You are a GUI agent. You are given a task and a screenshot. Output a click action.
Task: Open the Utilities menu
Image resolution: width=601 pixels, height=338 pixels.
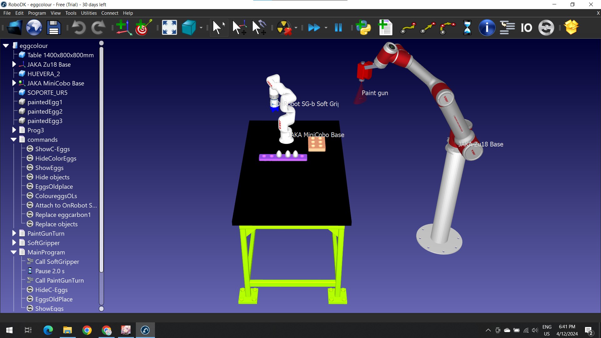point(89,13)
